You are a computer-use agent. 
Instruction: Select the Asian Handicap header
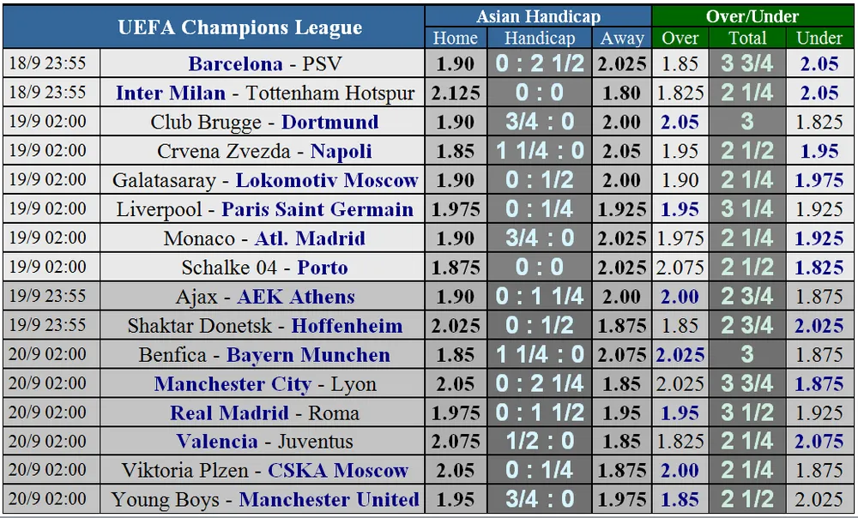point(538,16)
